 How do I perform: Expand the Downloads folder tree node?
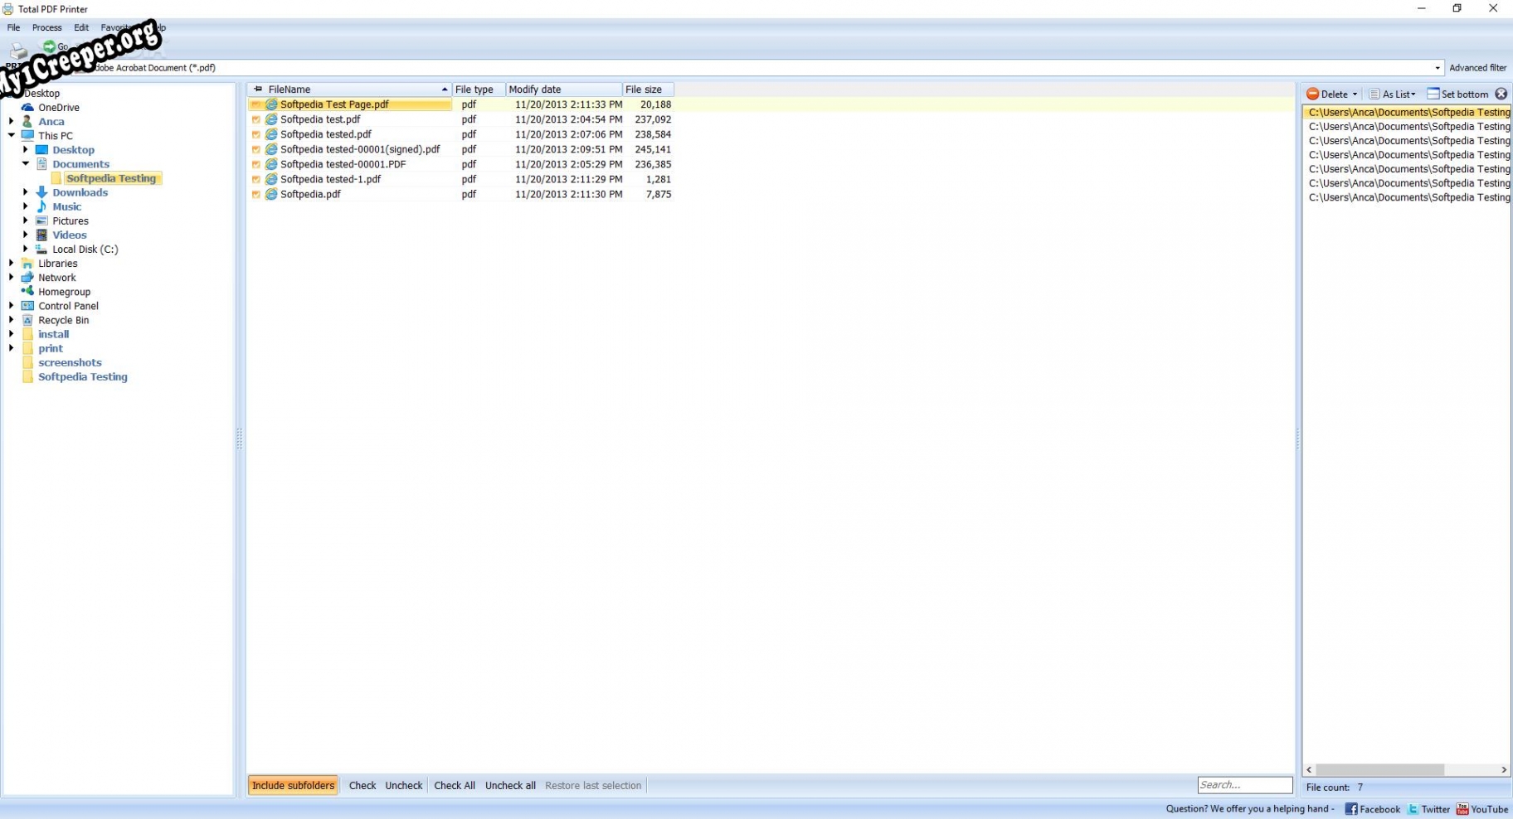point(26,192)
